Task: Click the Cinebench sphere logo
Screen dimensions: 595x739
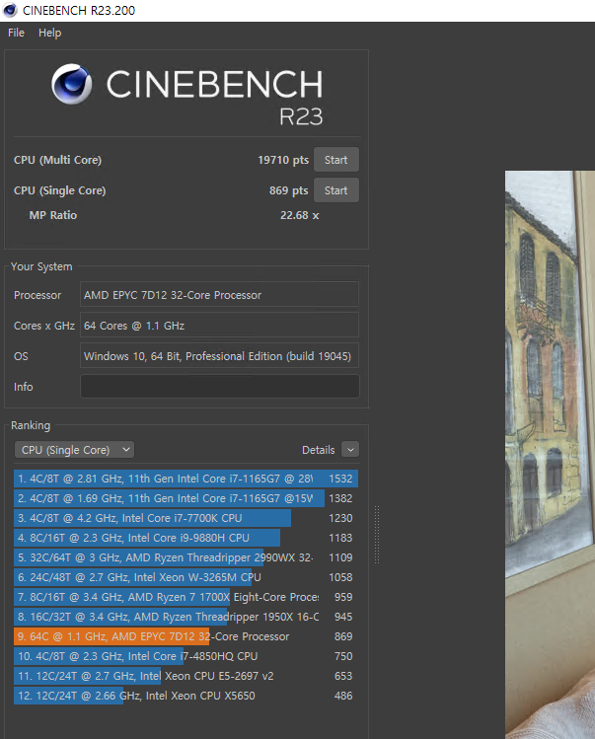Action: tap(72, 84)
